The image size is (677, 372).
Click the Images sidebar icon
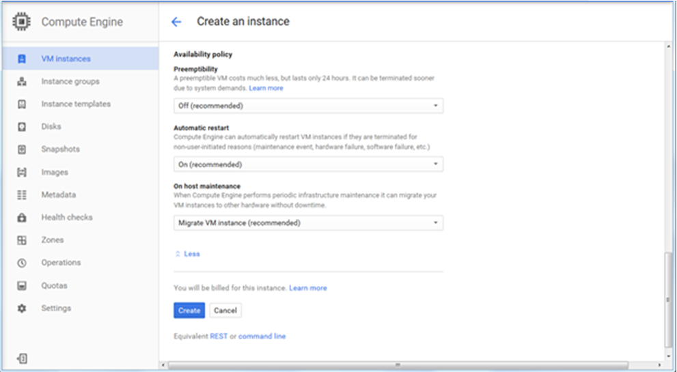point(22,172)
